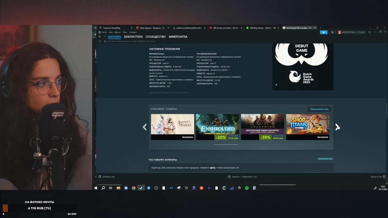Screen dimensions: 388x218
Task: Open the taskbar clock showing 18:23
Action: pos(383,188)
